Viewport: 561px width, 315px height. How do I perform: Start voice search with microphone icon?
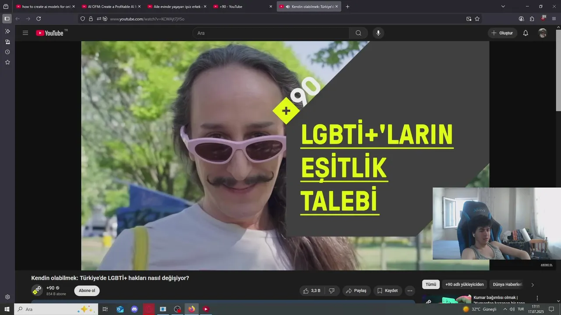click(378, 33)
